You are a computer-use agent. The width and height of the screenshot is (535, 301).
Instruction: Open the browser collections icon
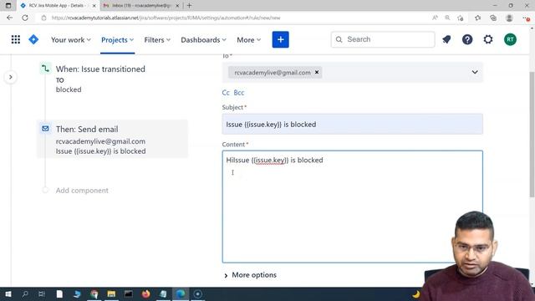(x=493, y=18)
